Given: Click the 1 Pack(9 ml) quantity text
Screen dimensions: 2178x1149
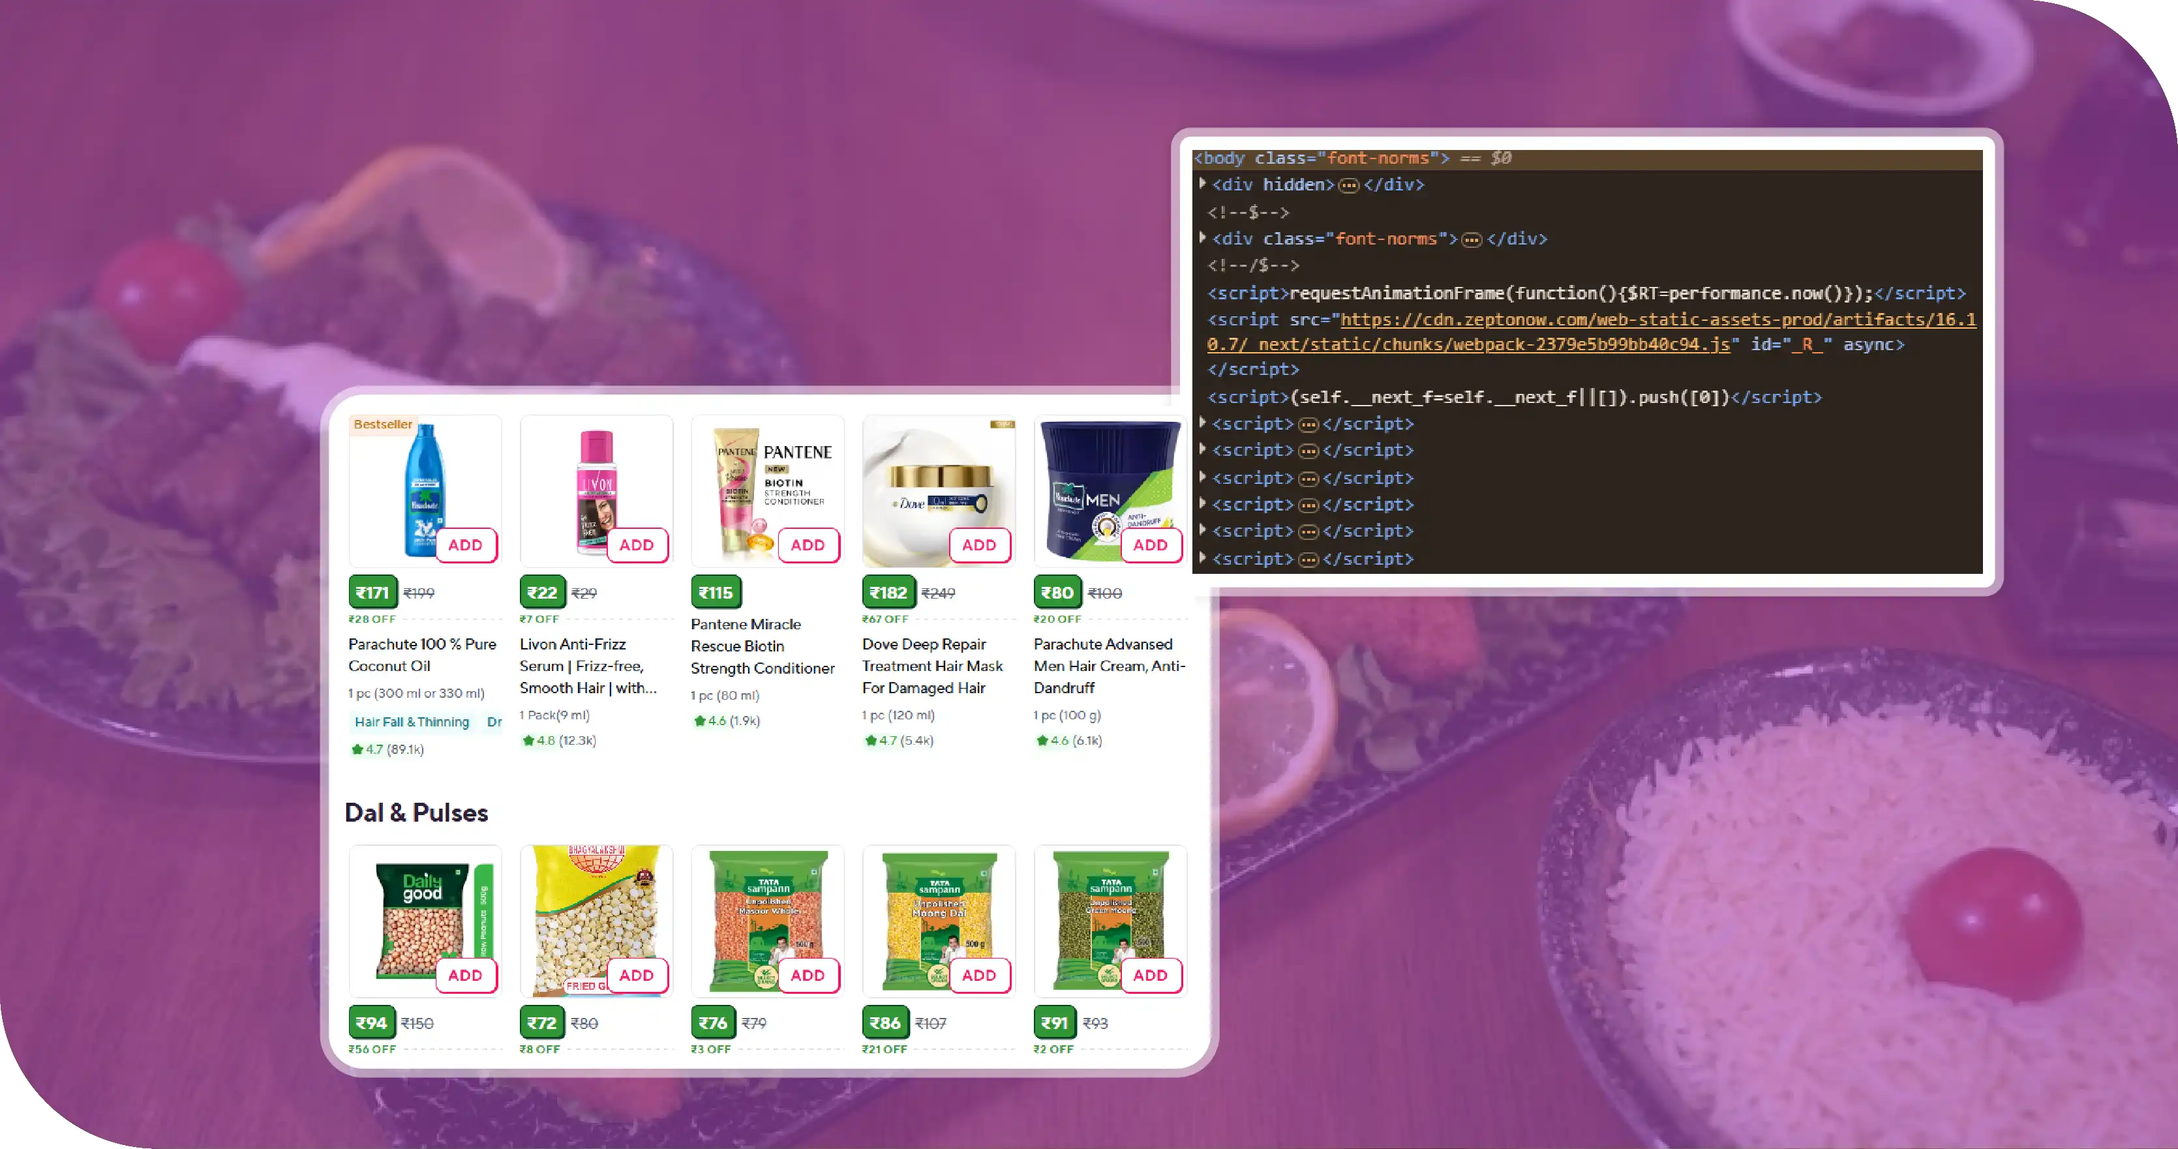Looking at the screenshot, I should click(x=554, y=715).
